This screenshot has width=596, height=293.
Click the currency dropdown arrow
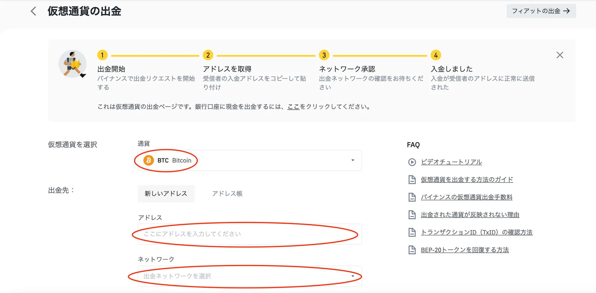[353, 160]
